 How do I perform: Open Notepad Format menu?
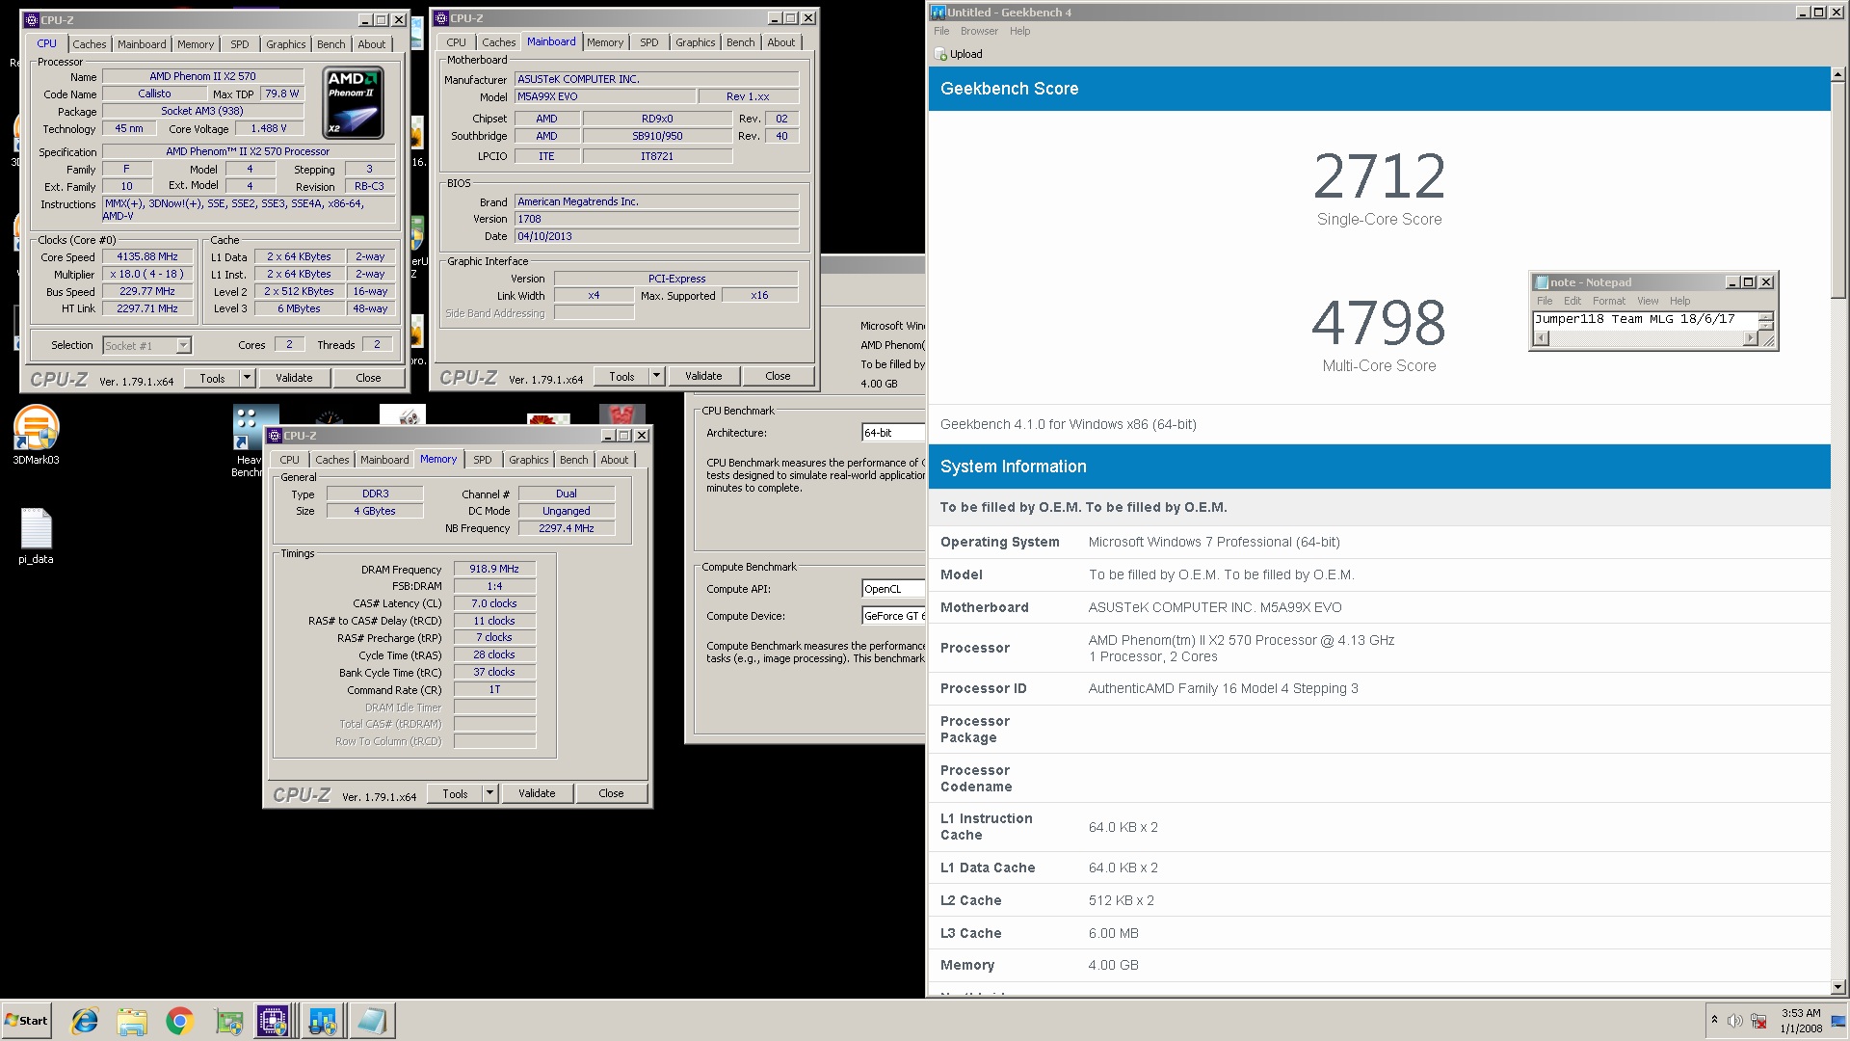click(1609, 301)
